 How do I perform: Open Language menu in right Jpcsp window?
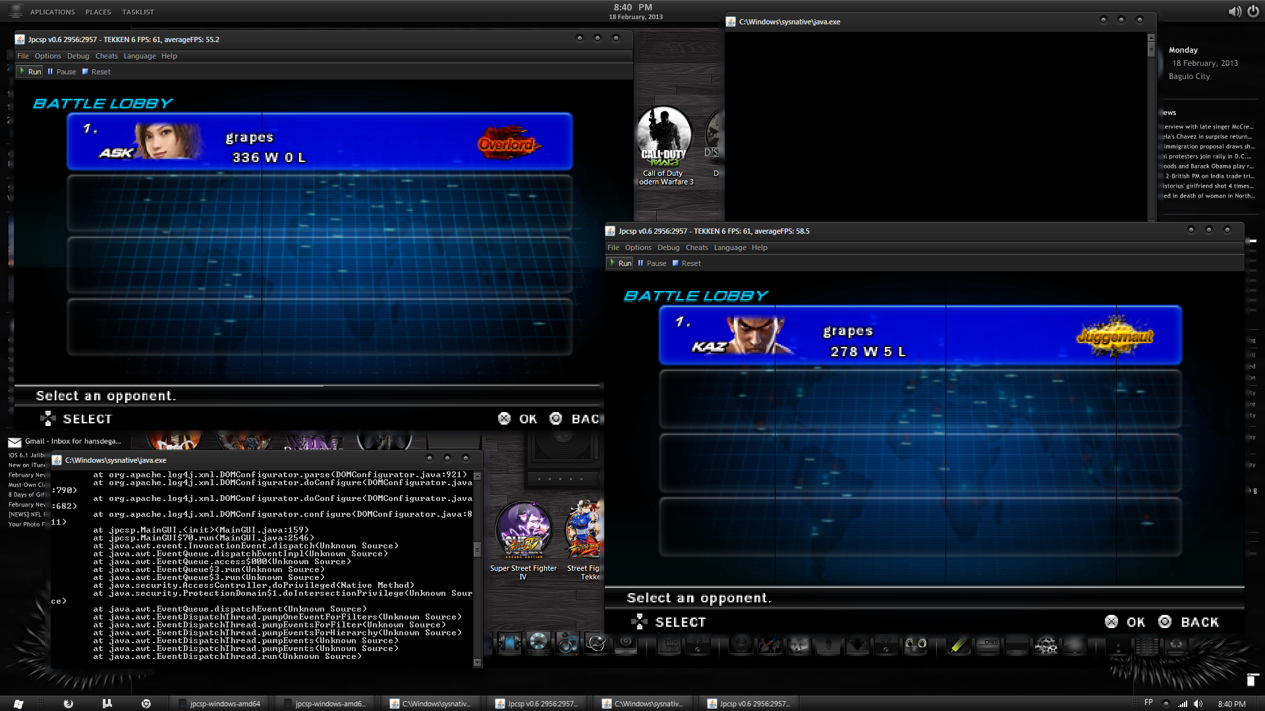pyautogui.click(x=729, y=248)
